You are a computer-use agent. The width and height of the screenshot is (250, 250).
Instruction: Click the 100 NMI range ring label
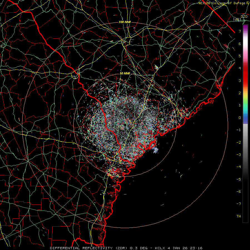pyautogui.click(x=125, y=22)
